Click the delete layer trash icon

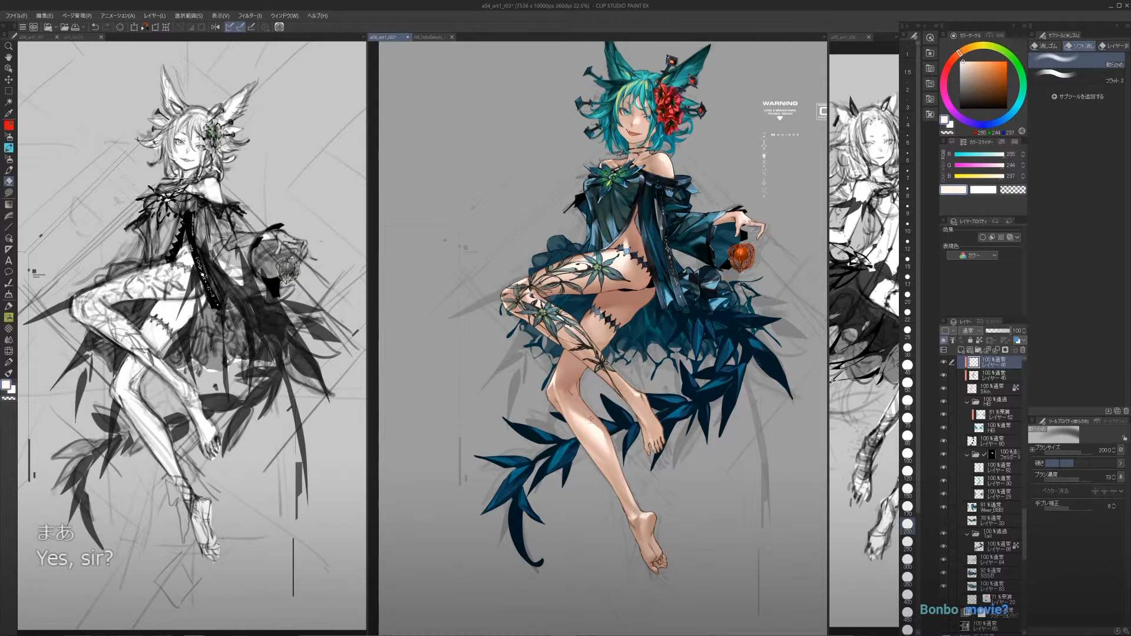1023,350
